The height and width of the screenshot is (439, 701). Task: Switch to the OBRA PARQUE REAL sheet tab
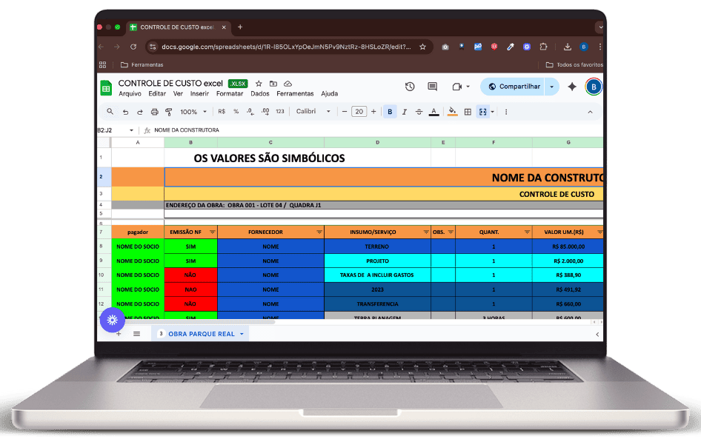[x=201, y=334]
